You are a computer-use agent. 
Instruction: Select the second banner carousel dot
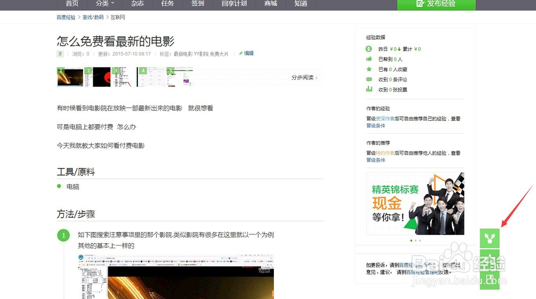coord(415,241)
